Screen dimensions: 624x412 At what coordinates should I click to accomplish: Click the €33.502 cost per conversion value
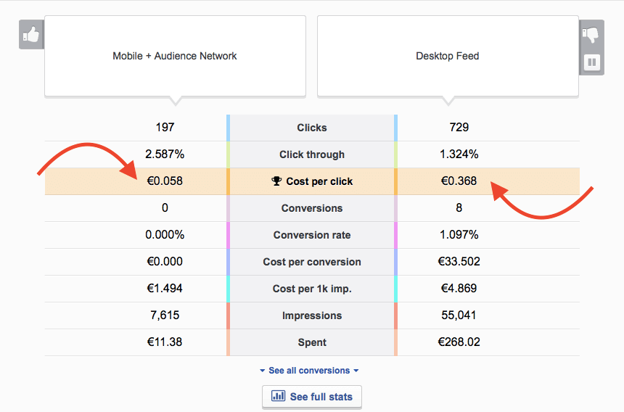point(459,262)
